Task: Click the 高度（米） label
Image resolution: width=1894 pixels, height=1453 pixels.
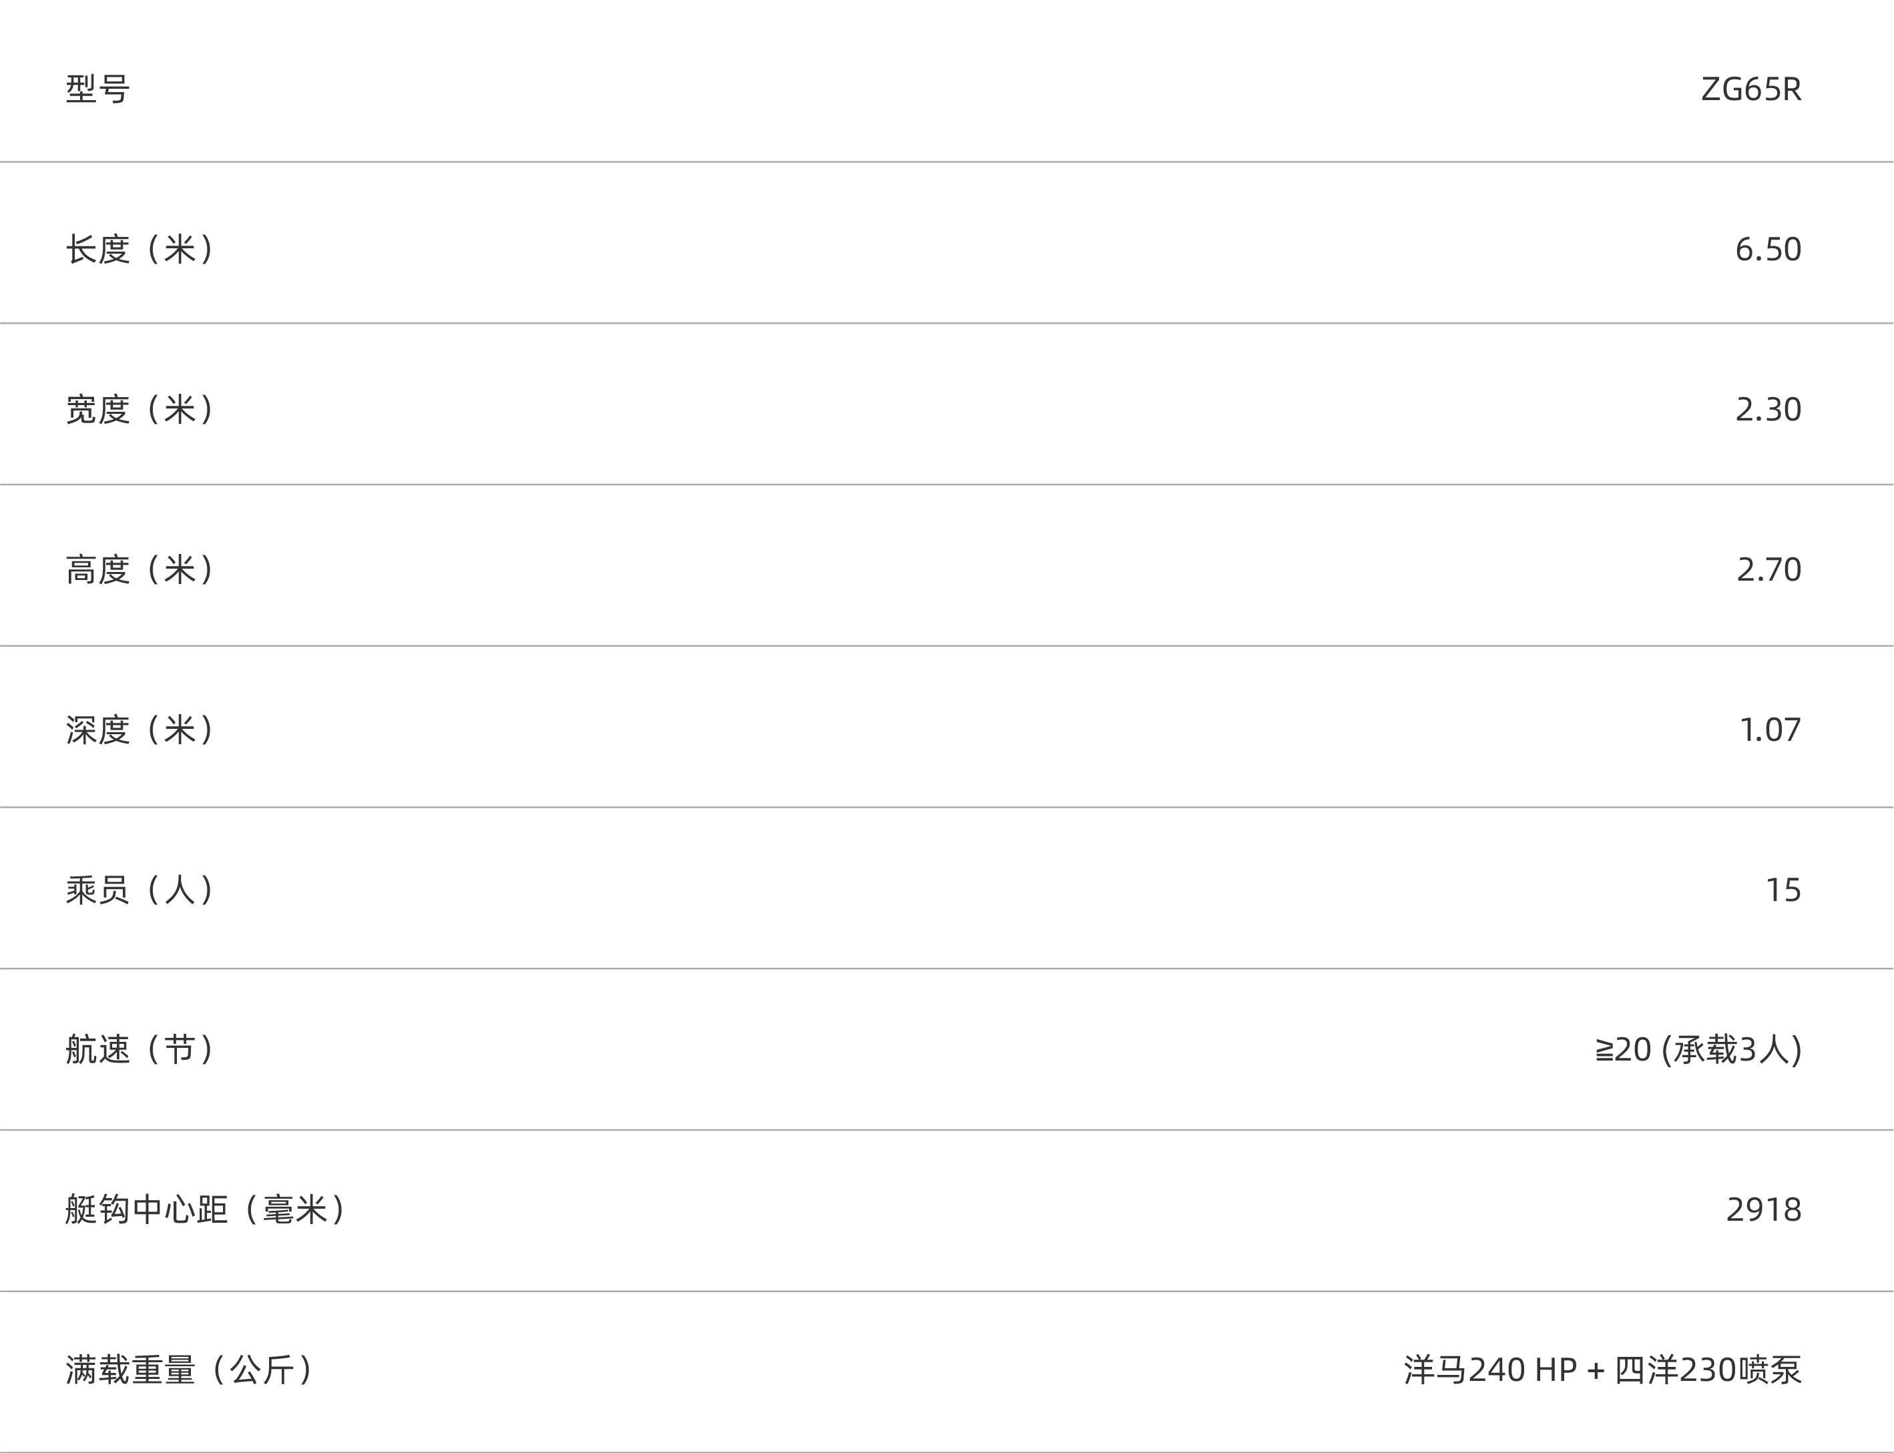Action: (x=140, y=569)
